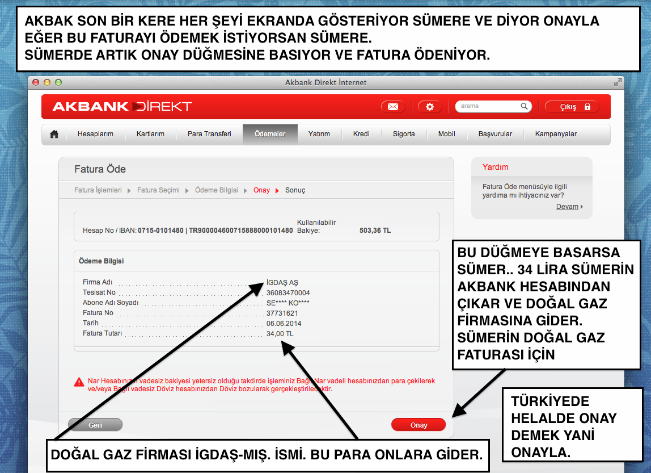
Task: Click the Ödeme Bilgisi section header
Action: (x=102, y=261)
